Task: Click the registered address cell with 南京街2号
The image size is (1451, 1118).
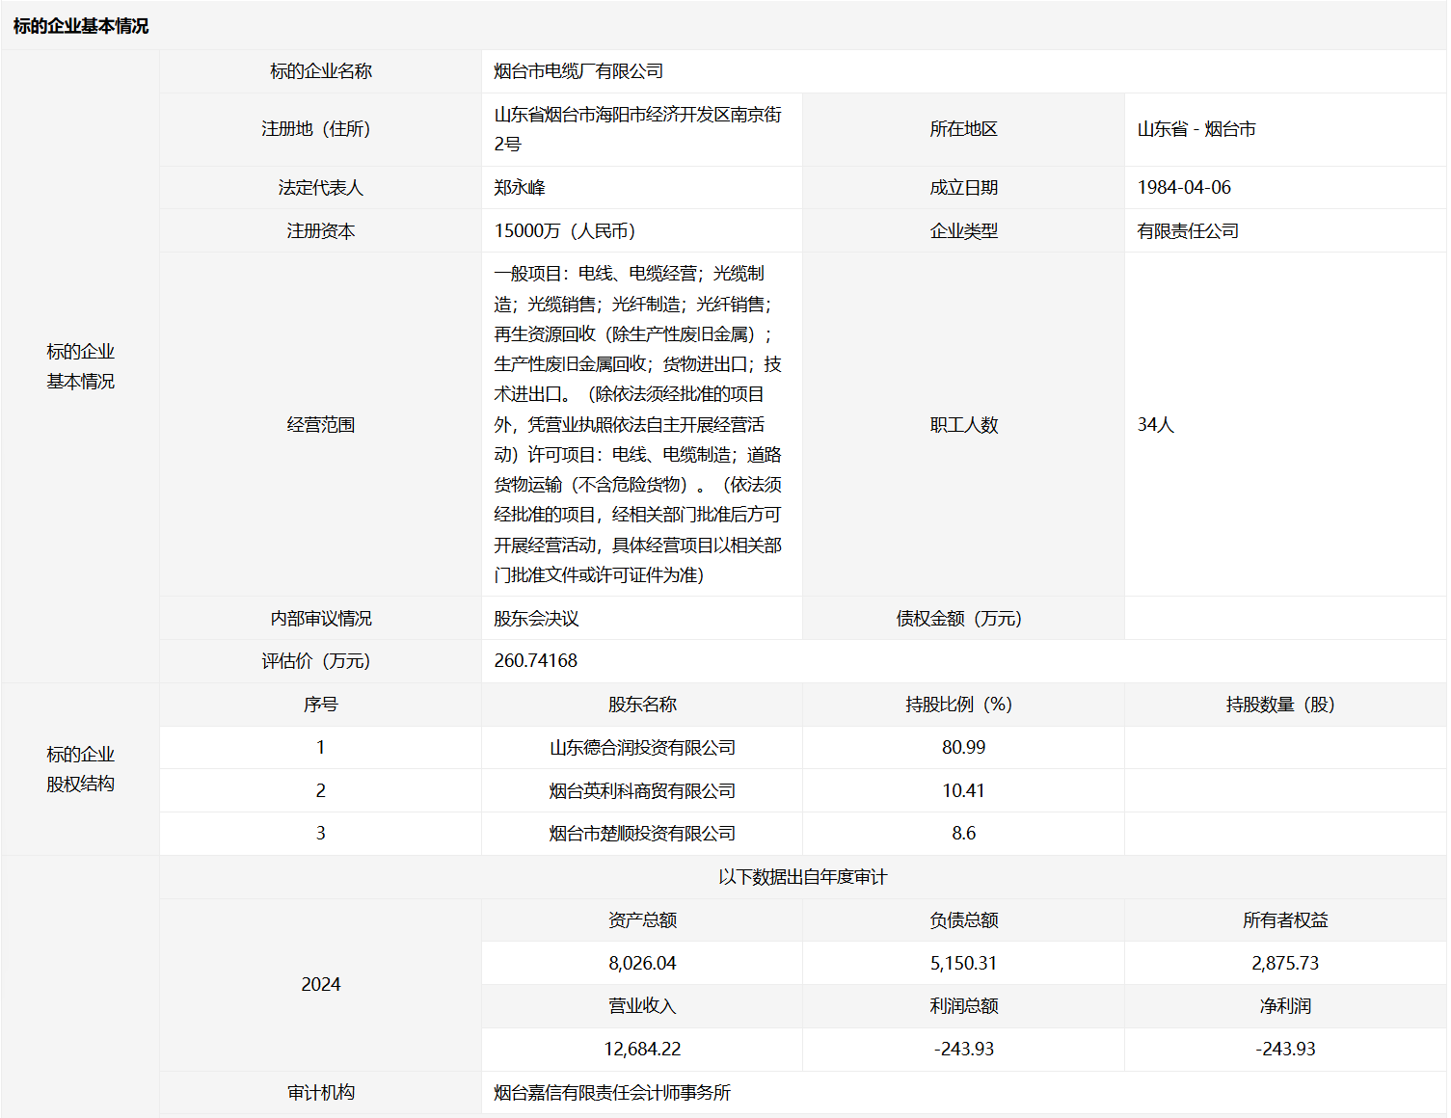Action: point(637,129)
